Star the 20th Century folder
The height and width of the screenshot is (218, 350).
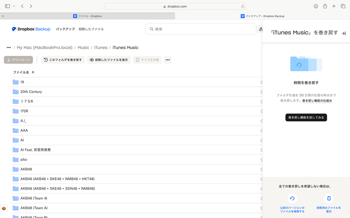coord(261,92)
